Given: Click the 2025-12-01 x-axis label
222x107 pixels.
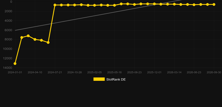Looking at the screenshot, I should click(154, 72).
